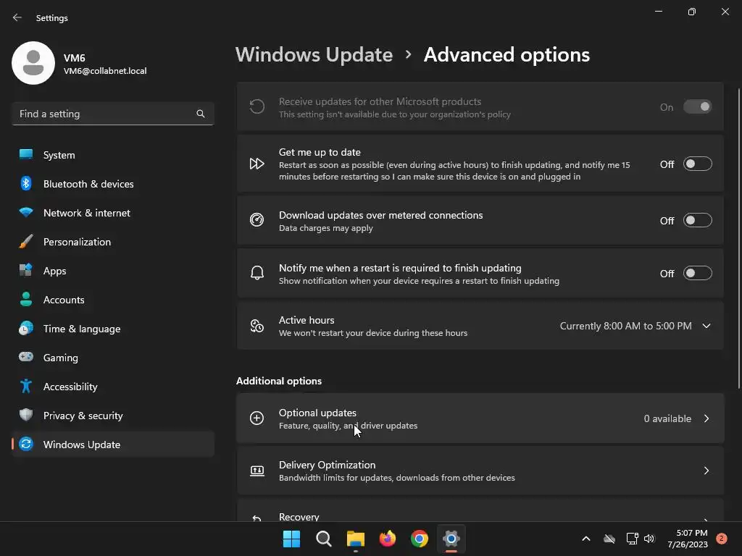Click the vertical scrollbar of Advanced options
The image size is (742, 556).
click(x=739, y=237)
